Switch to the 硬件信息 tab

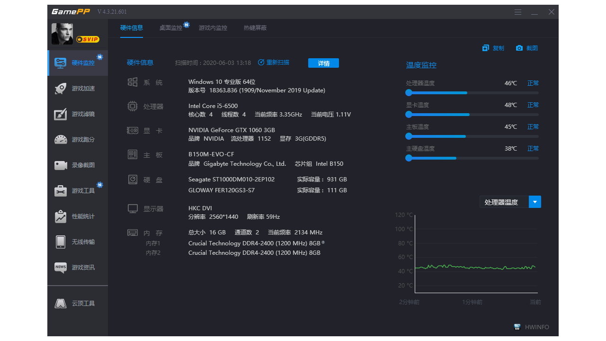pos(132,28)
